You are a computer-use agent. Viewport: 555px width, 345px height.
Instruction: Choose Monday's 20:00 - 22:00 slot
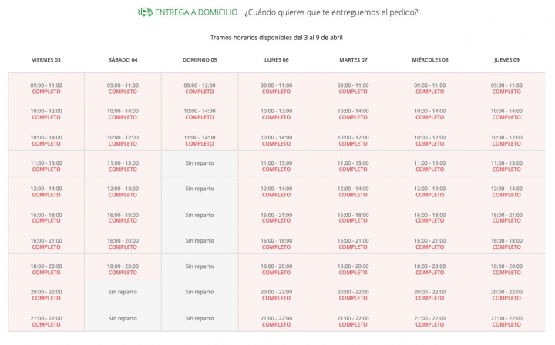click(276, 295)
